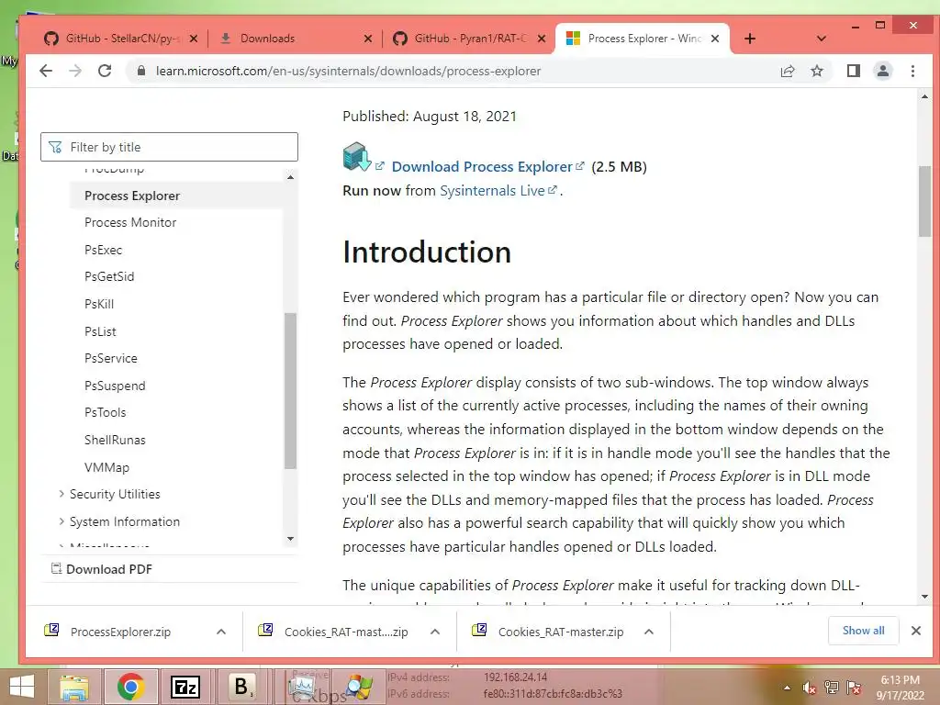Open PsExec in the sidebar
Image resolution: width=940 pixels, height=705 pixels.
[x=103, y=250]
